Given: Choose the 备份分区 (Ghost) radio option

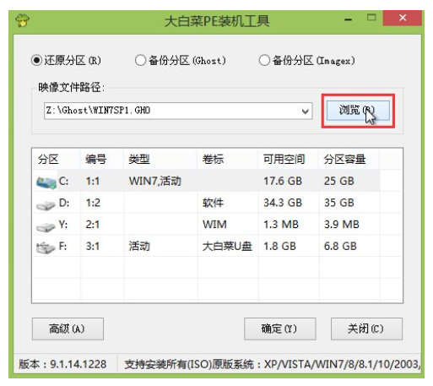Looking at the screenshot, I should [181, 60].
